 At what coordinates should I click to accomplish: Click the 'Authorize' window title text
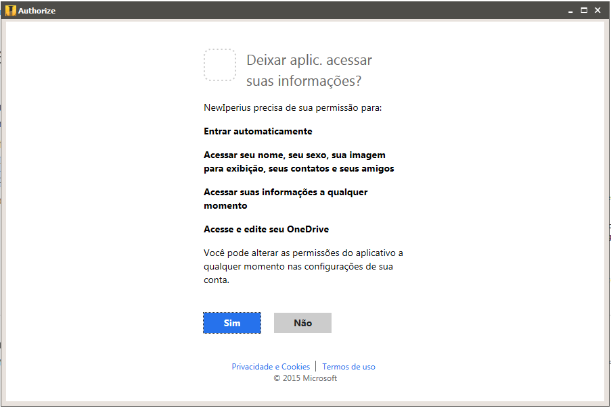37,11
